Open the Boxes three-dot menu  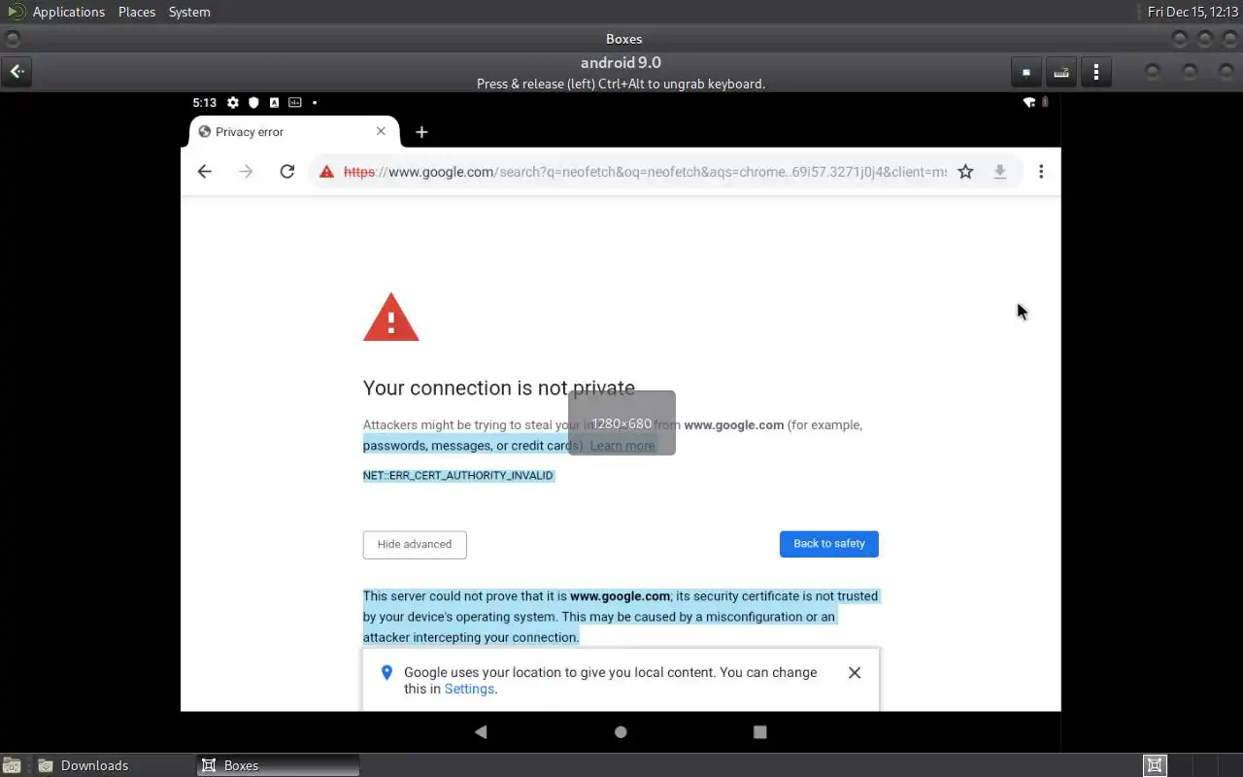[1096, 72]
